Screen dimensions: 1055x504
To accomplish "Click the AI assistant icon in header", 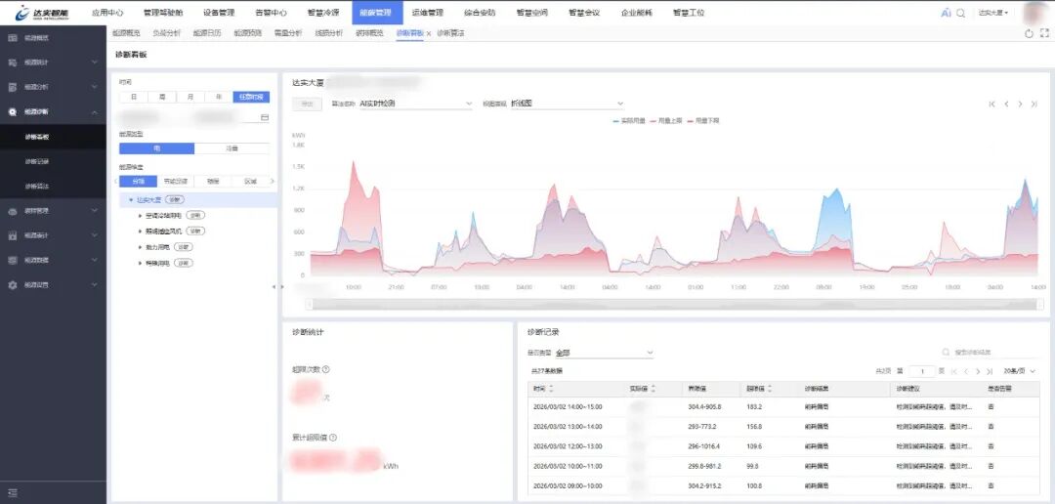I will click(946, 13).
